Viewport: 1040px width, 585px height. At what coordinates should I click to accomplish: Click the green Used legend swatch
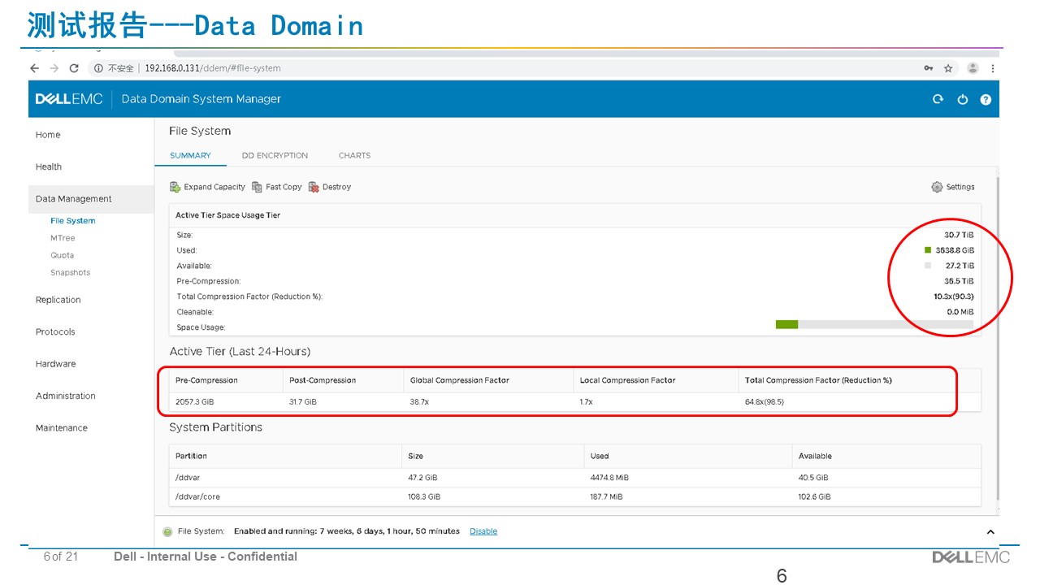pos(928,250)
